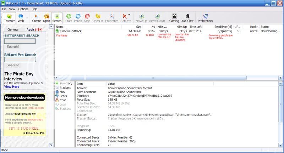Sort by the Health column header
The height and width of the screenshot is (153, 284).
click(x=251, y=27)
